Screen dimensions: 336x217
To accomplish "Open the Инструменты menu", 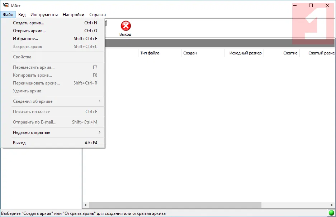I will (x=44, y=15).
